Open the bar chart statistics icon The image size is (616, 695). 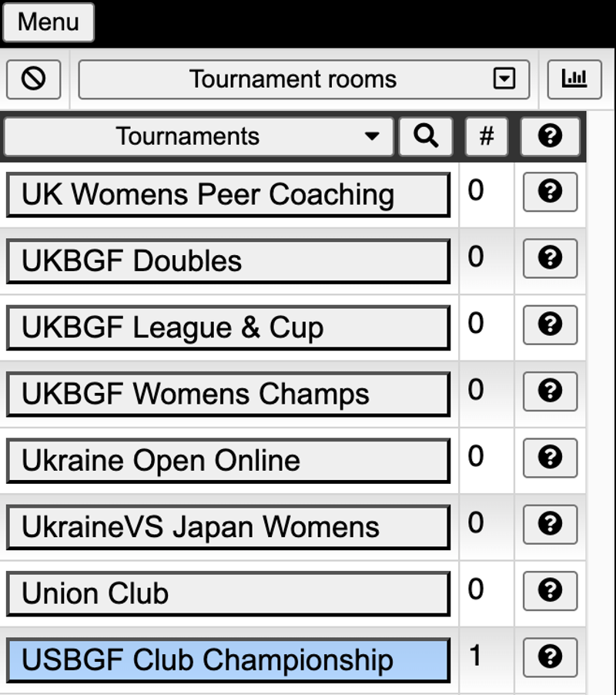[x=574, y=79]
